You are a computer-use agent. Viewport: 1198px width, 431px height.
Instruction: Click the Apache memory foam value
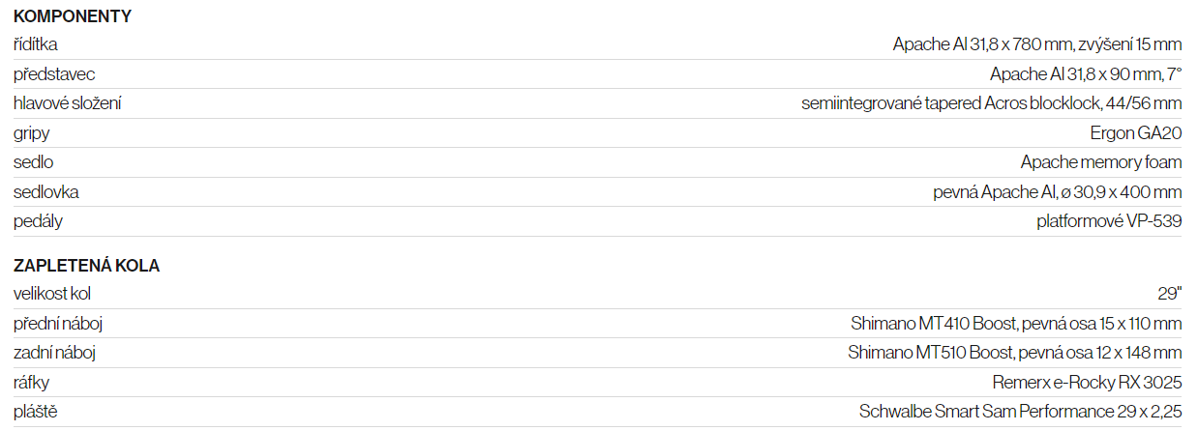click(1101, 162)
